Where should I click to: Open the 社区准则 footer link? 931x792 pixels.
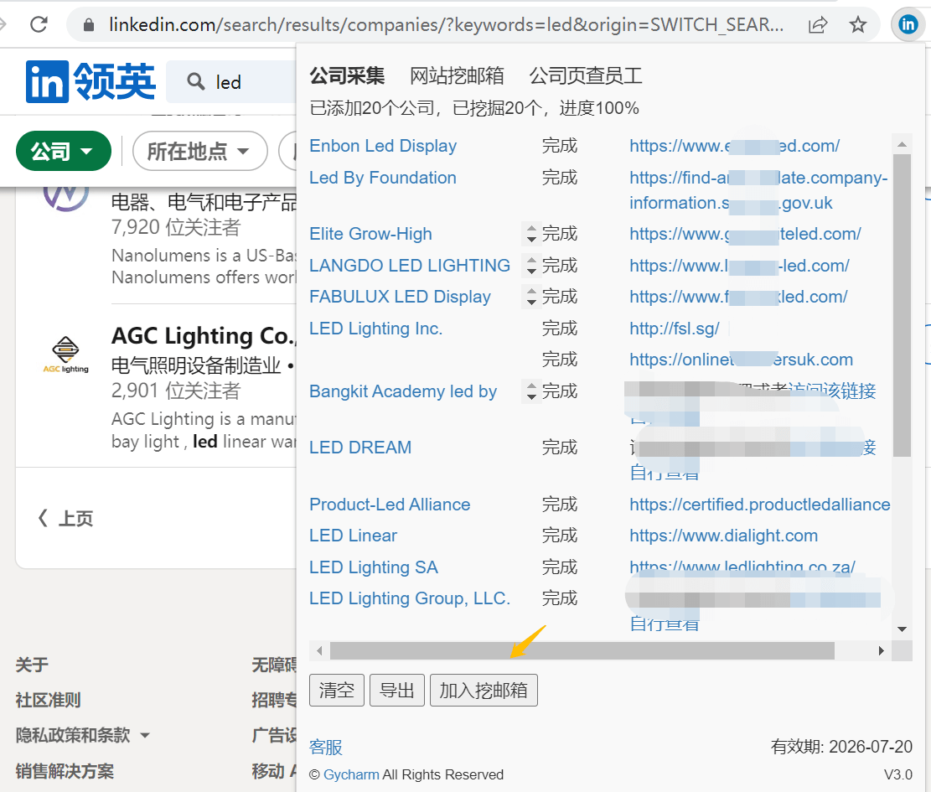point(48,700)
